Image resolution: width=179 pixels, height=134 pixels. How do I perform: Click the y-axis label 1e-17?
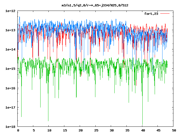pos(10,107)
